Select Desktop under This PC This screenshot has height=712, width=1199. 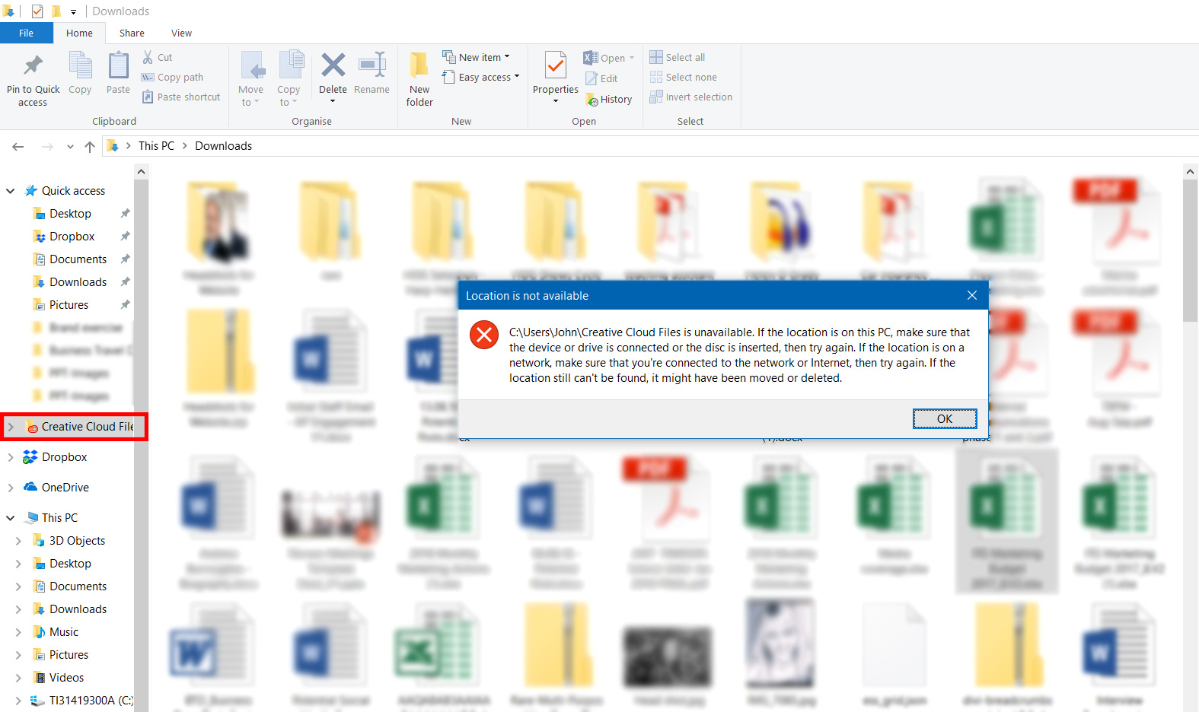[x=70, y=563]
